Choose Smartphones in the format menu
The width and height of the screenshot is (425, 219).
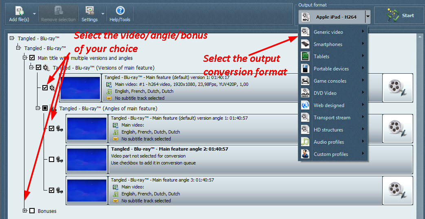pos(333,44)
